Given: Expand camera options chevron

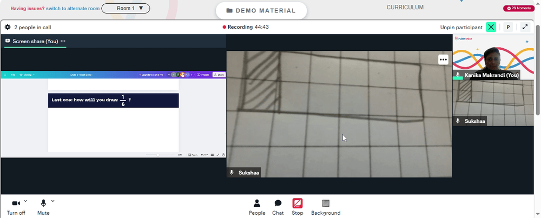Looking at the screenshot, I should pos(25,201).
